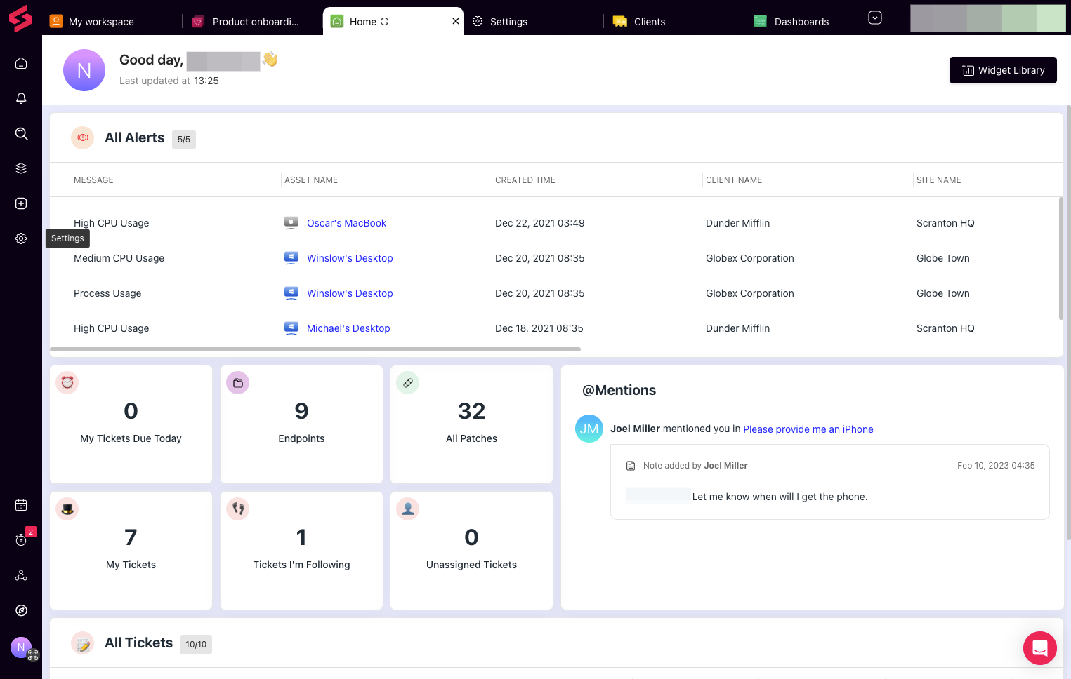Click the vertical scrollbar of the All Alerts table

1060,258
